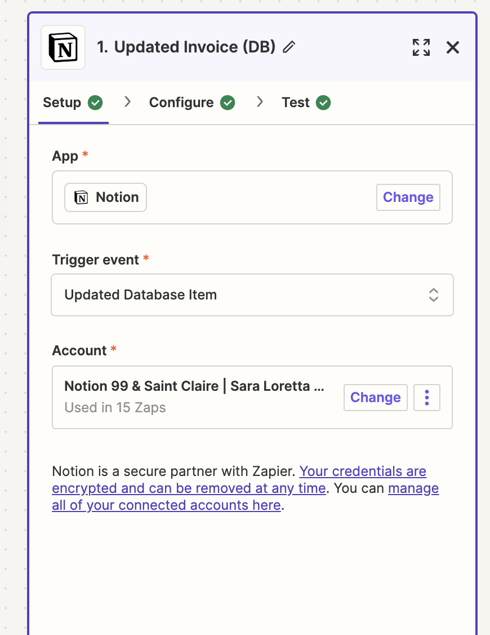Click the large Notion logo in header
This screenshot has height=635, width=490.
pyautogui.click(x=63, y=47)
